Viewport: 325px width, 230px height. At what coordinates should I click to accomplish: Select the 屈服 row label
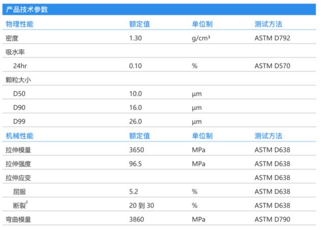click(x=19, y=192)
